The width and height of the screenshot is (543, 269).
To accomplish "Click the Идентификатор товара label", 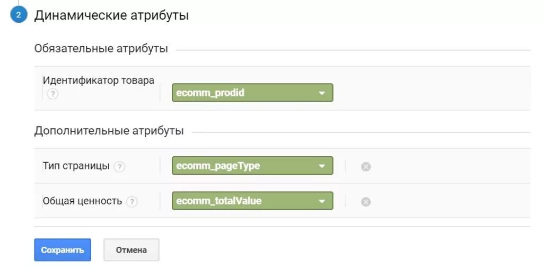I will [x=98, y=80].
